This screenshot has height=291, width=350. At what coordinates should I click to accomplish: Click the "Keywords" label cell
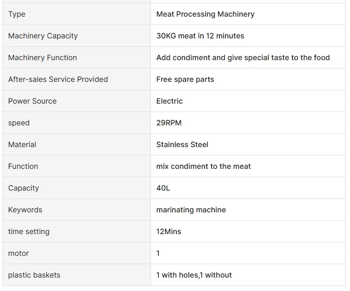click(25, 210)
